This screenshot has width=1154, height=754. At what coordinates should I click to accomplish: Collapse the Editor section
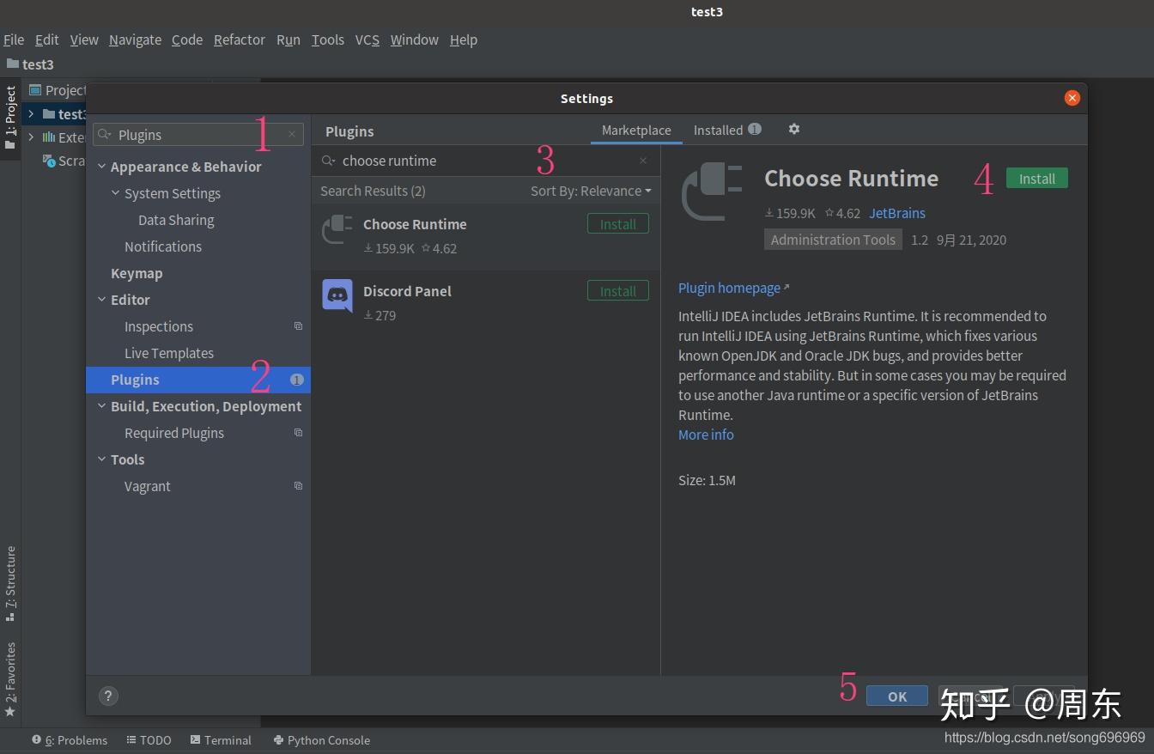click(x=101, y=300)
